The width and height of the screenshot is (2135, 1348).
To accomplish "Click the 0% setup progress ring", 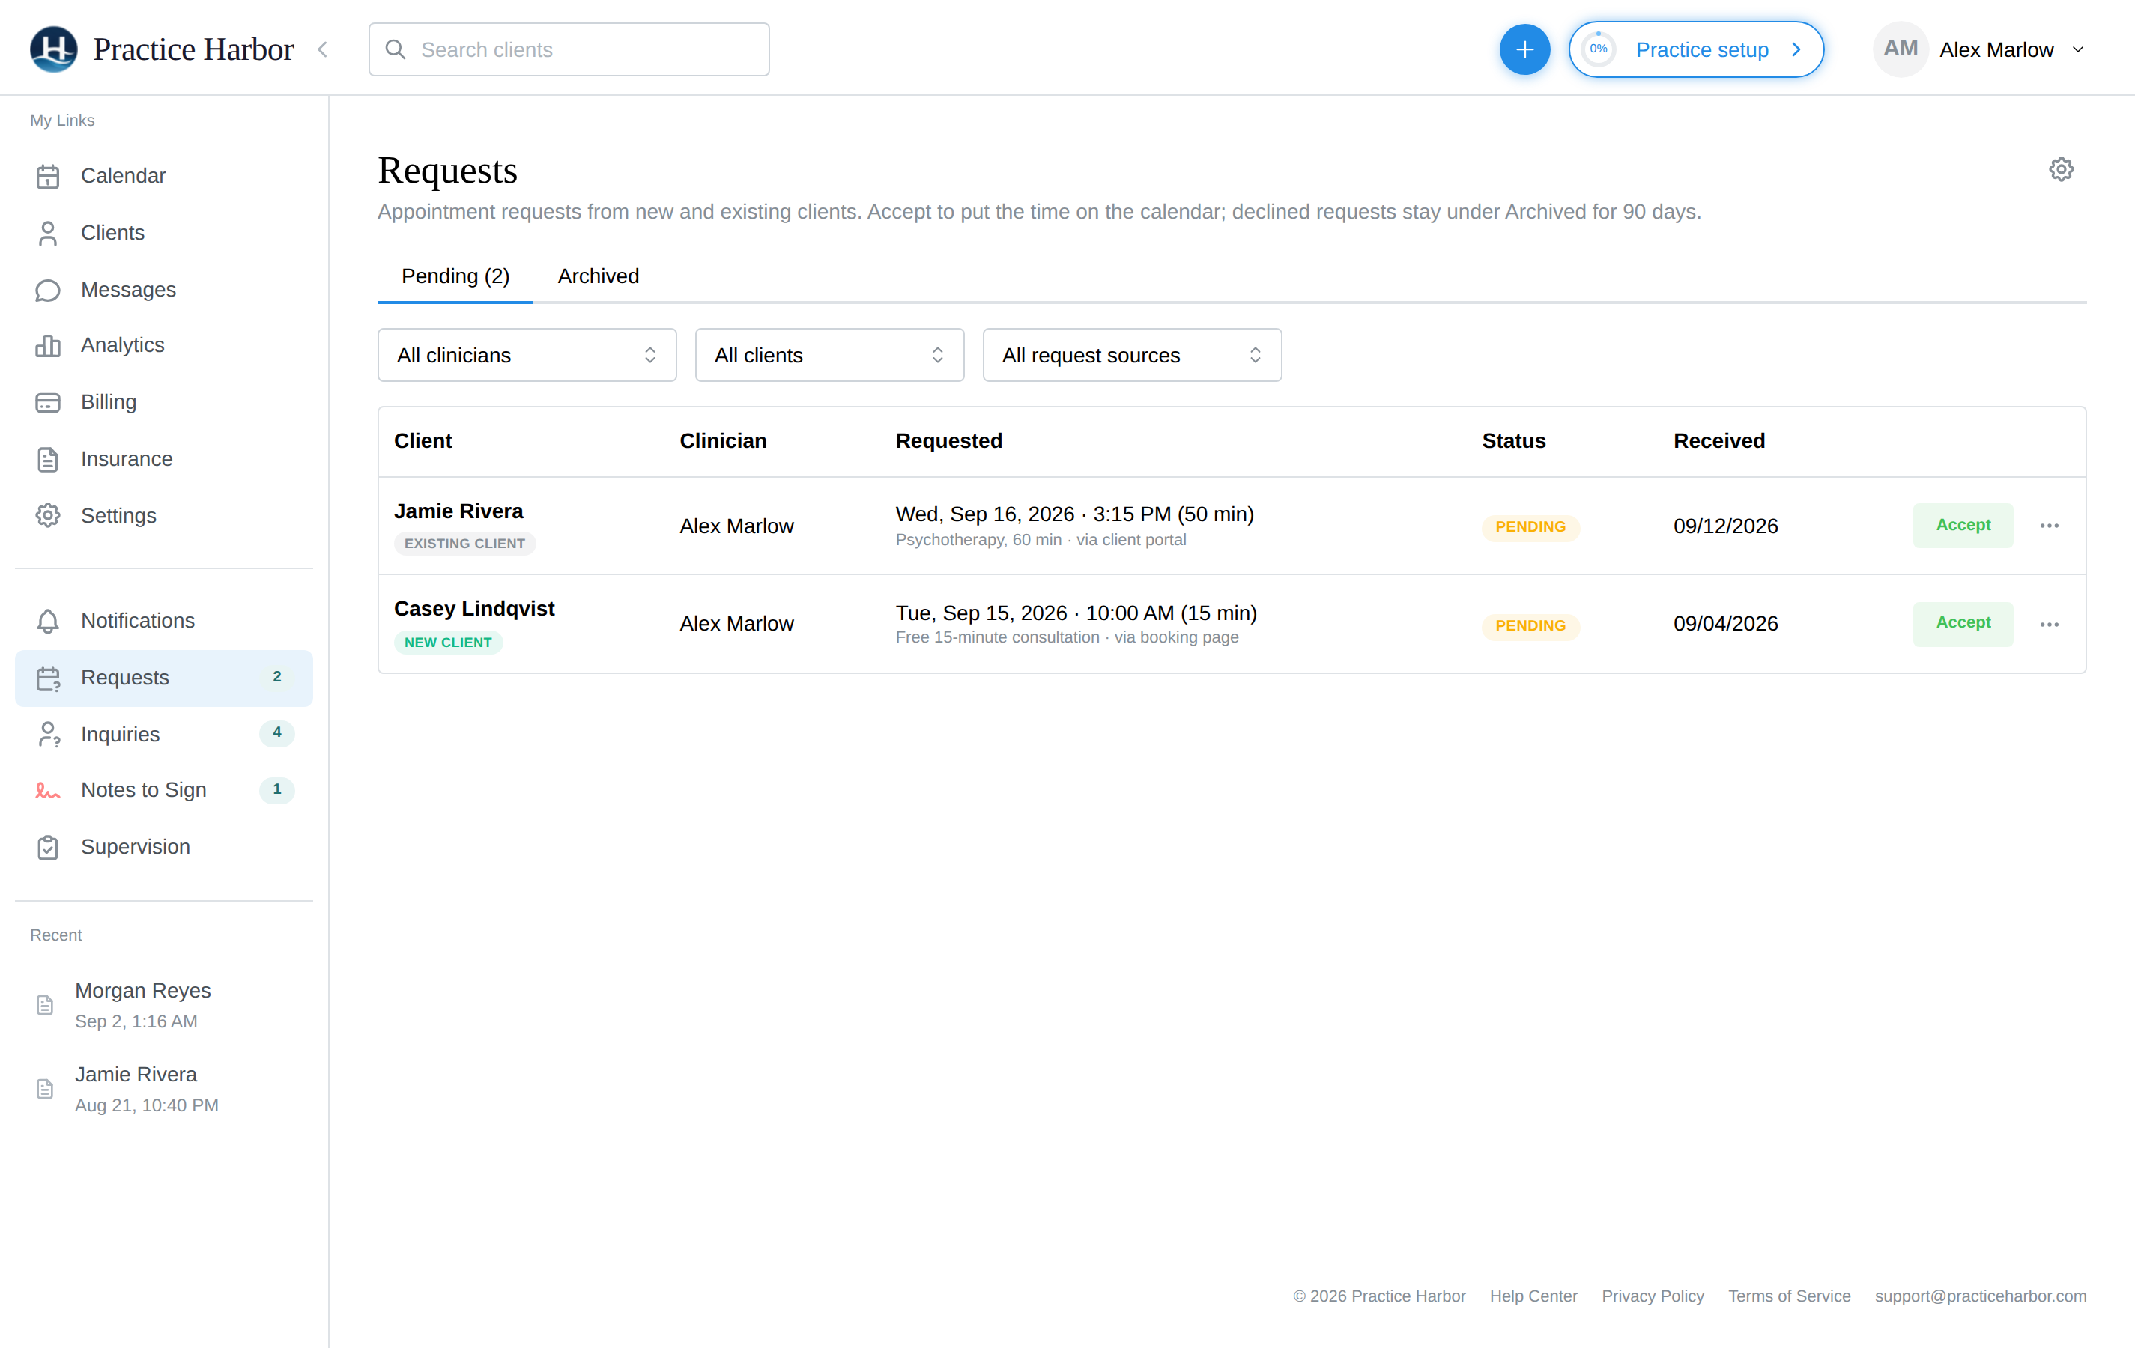I will [1598, 49].
